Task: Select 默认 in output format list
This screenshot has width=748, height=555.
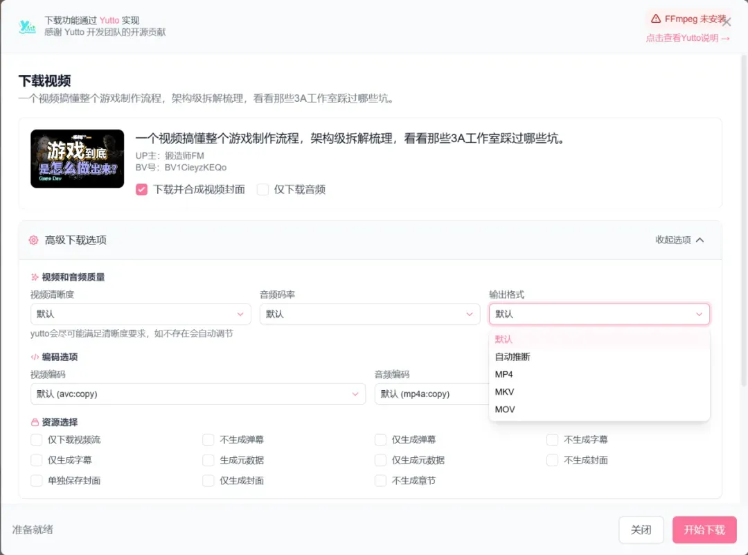Action: [x=599, y=340]
